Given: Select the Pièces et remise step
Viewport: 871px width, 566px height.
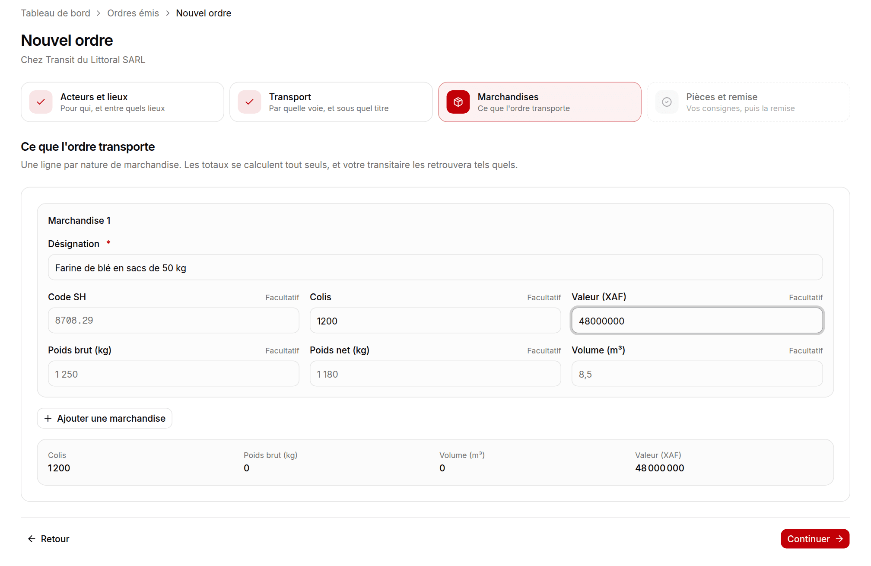Looking at the screenshot, I should pos(748,102).
